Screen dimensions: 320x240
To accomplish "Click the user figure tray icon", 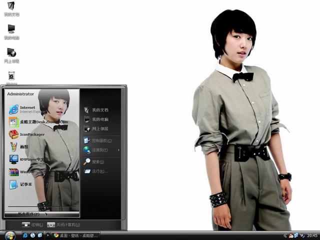I will pyautogui.click(x=291, y=235).
